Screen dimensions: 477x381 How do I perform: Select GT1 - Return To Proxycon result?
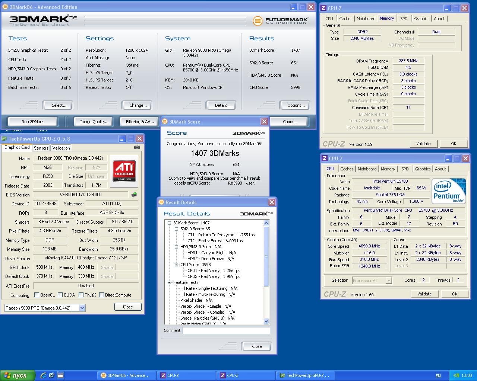click(x=221, y=235)
